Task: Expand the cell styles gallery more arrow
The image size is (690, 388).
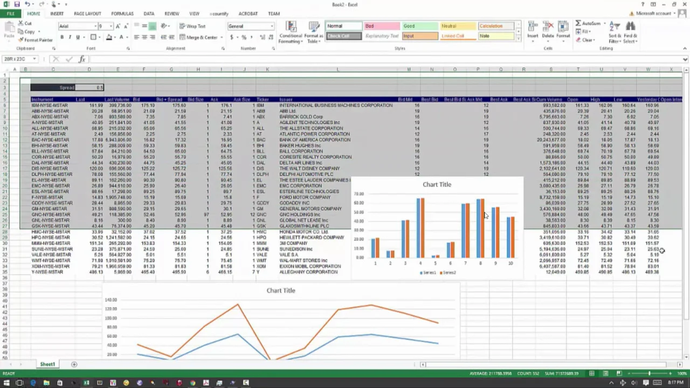Action: [x=519, y=39]
